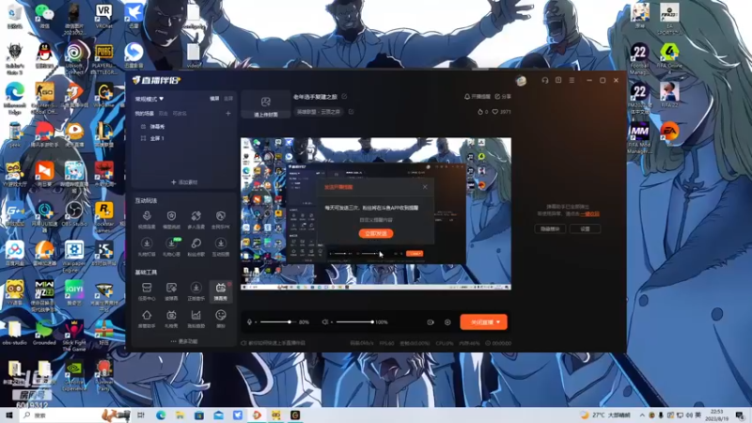Open the user avatar profile

tap(522, 81)
